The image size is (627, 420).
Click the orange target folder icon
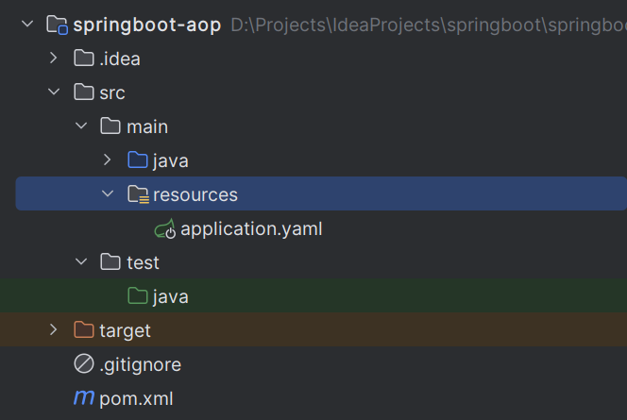pos(84,330)
